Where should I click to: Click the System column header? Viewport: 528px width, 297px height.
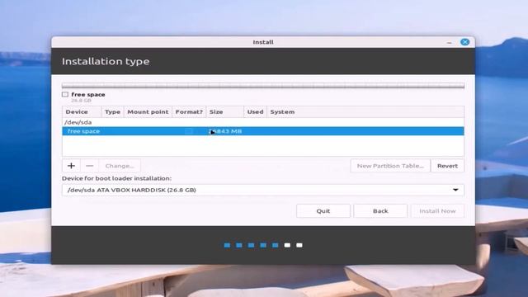[365, 112]
